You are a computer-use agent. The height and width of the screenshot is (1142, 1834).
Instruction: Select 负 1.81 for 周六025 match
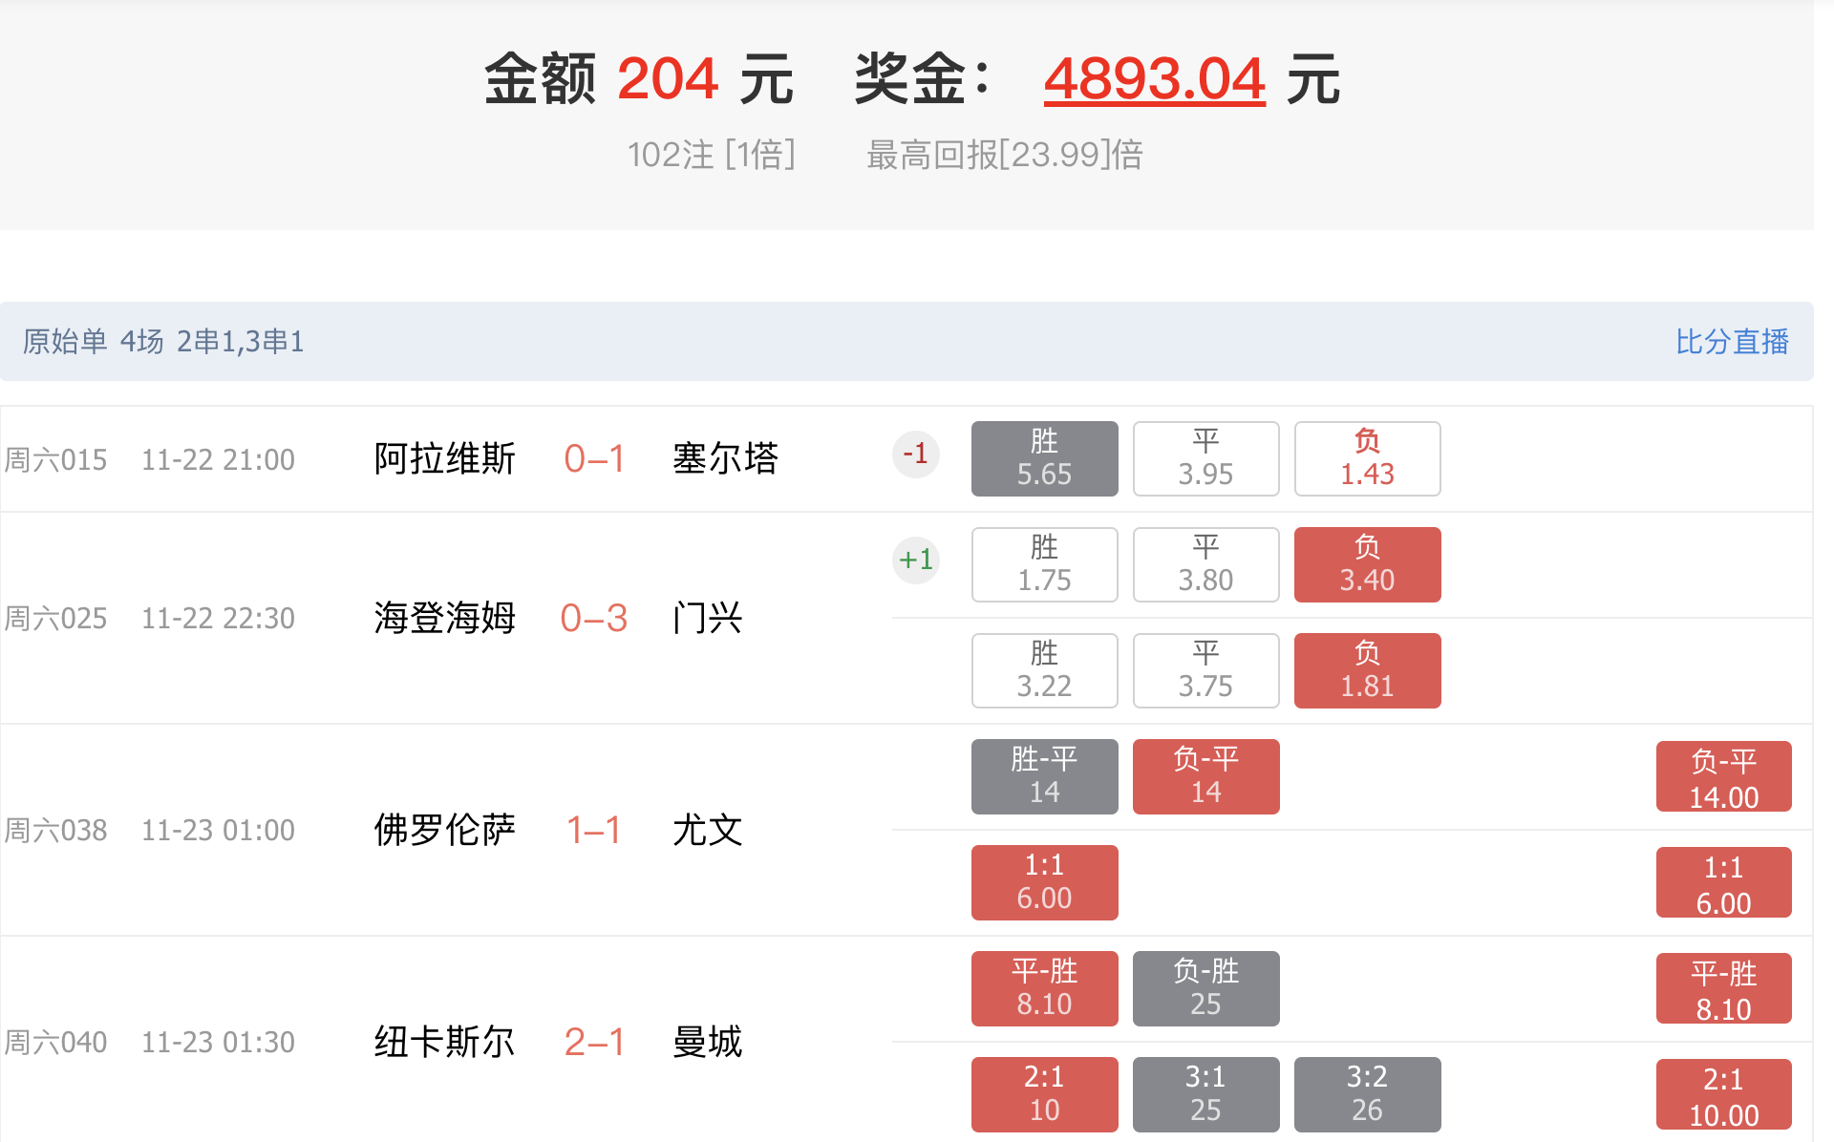click(x=1367, y=670)
